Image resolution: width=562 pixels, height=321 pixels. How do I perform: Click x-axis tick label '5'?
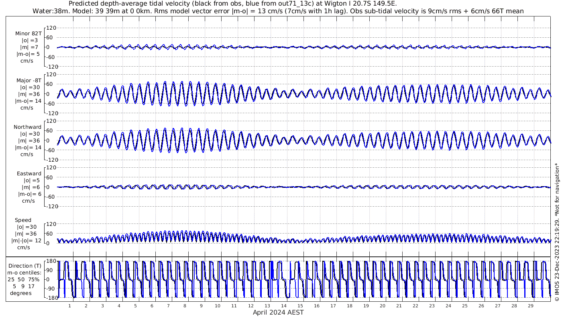tap(135, 306)
